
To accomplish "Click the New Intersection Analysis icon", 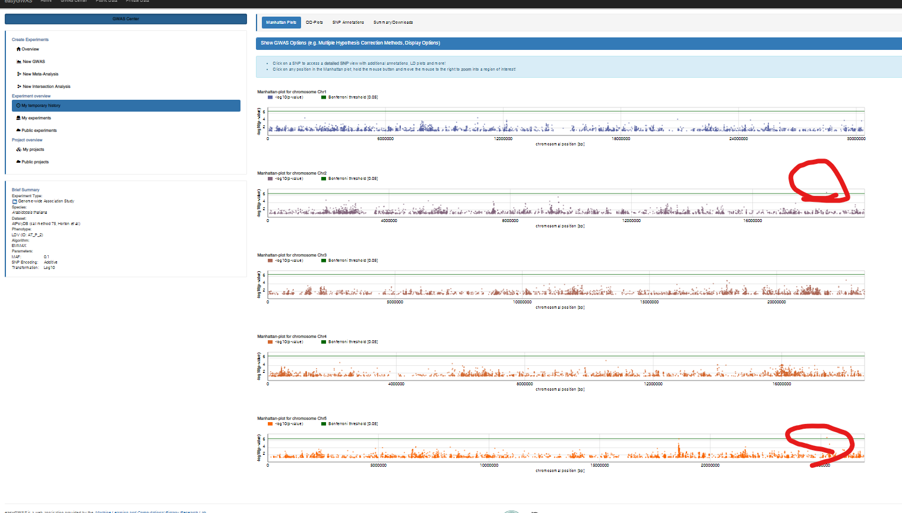I will pos(19,87).
